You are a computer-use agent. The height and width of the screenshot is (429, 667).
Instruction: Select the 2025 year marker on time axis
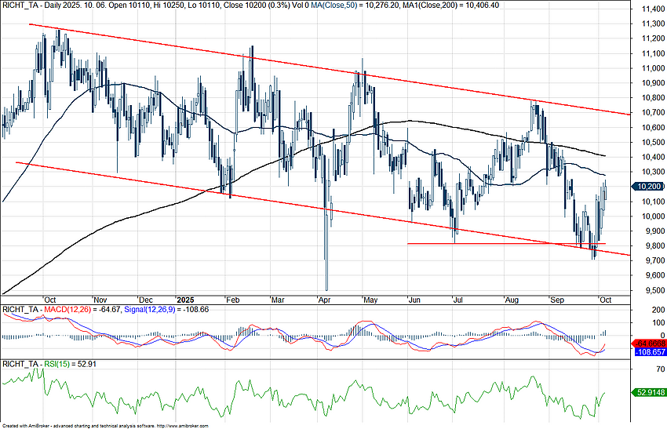click(x=186, y=300)
